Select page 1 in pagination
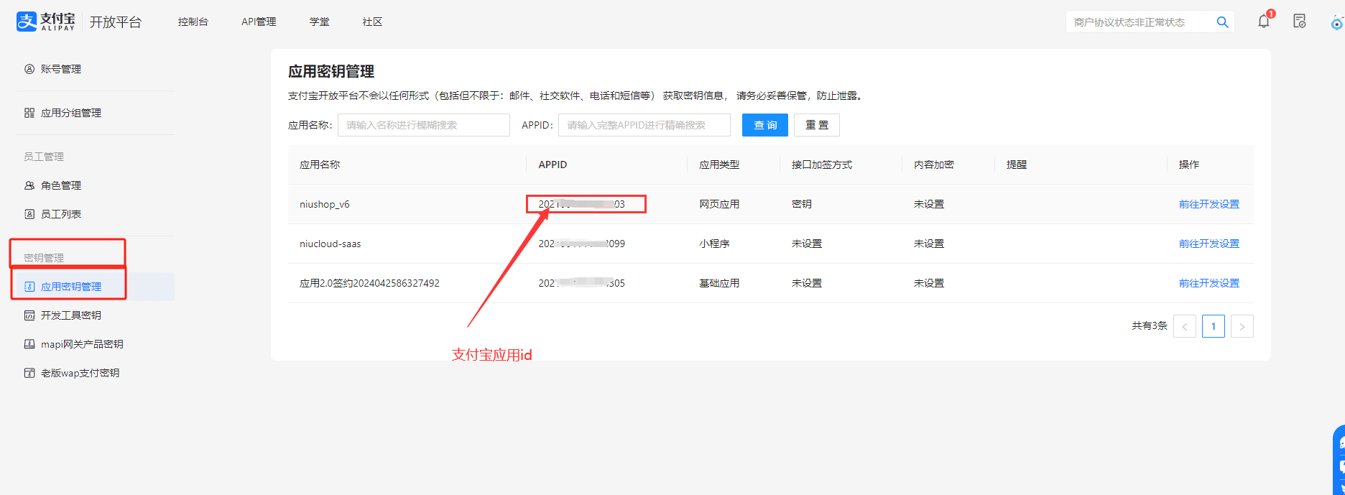The image size is (1345, 495). point(1213,326)
